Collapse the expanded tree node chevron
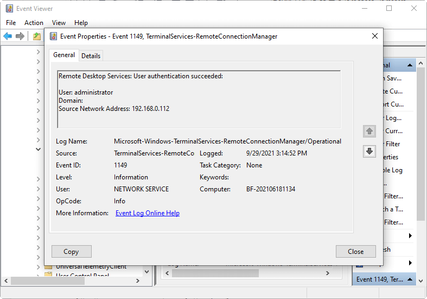 point(39,148)
